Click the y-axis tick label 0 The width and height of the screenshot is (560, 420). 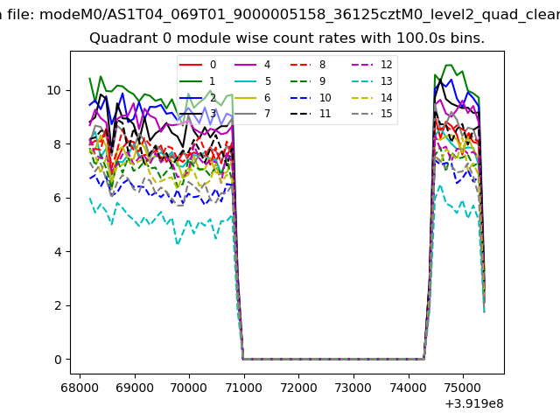(58, 360)
